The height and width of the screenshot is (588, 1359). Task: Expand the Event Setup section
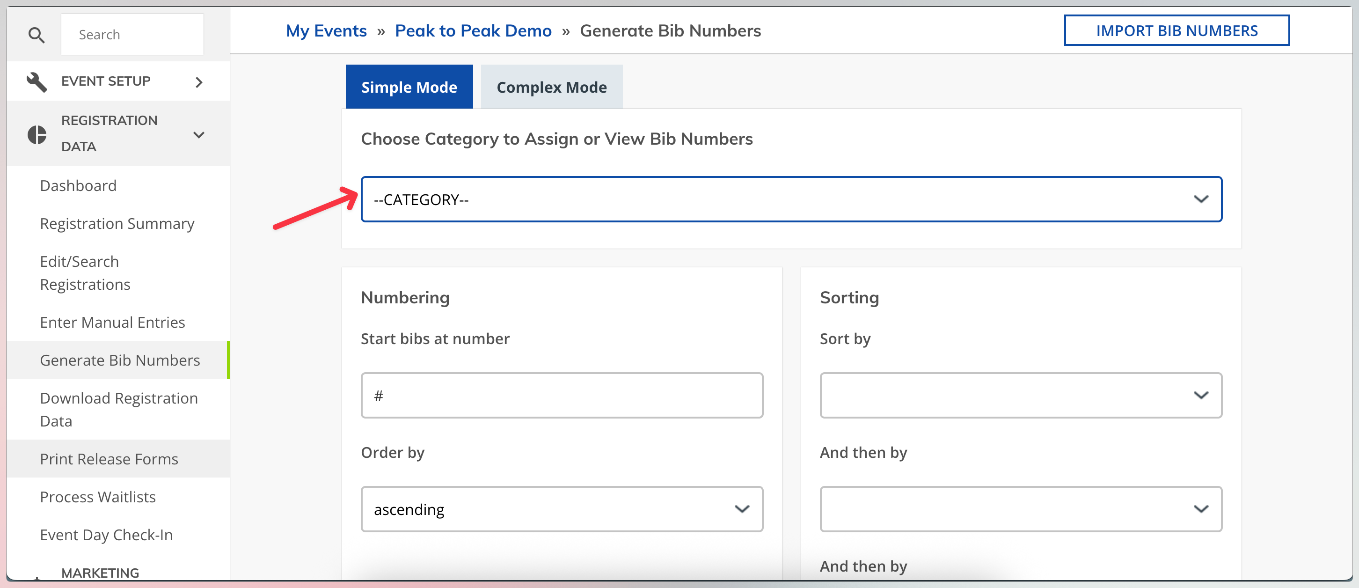pos(199,82)
